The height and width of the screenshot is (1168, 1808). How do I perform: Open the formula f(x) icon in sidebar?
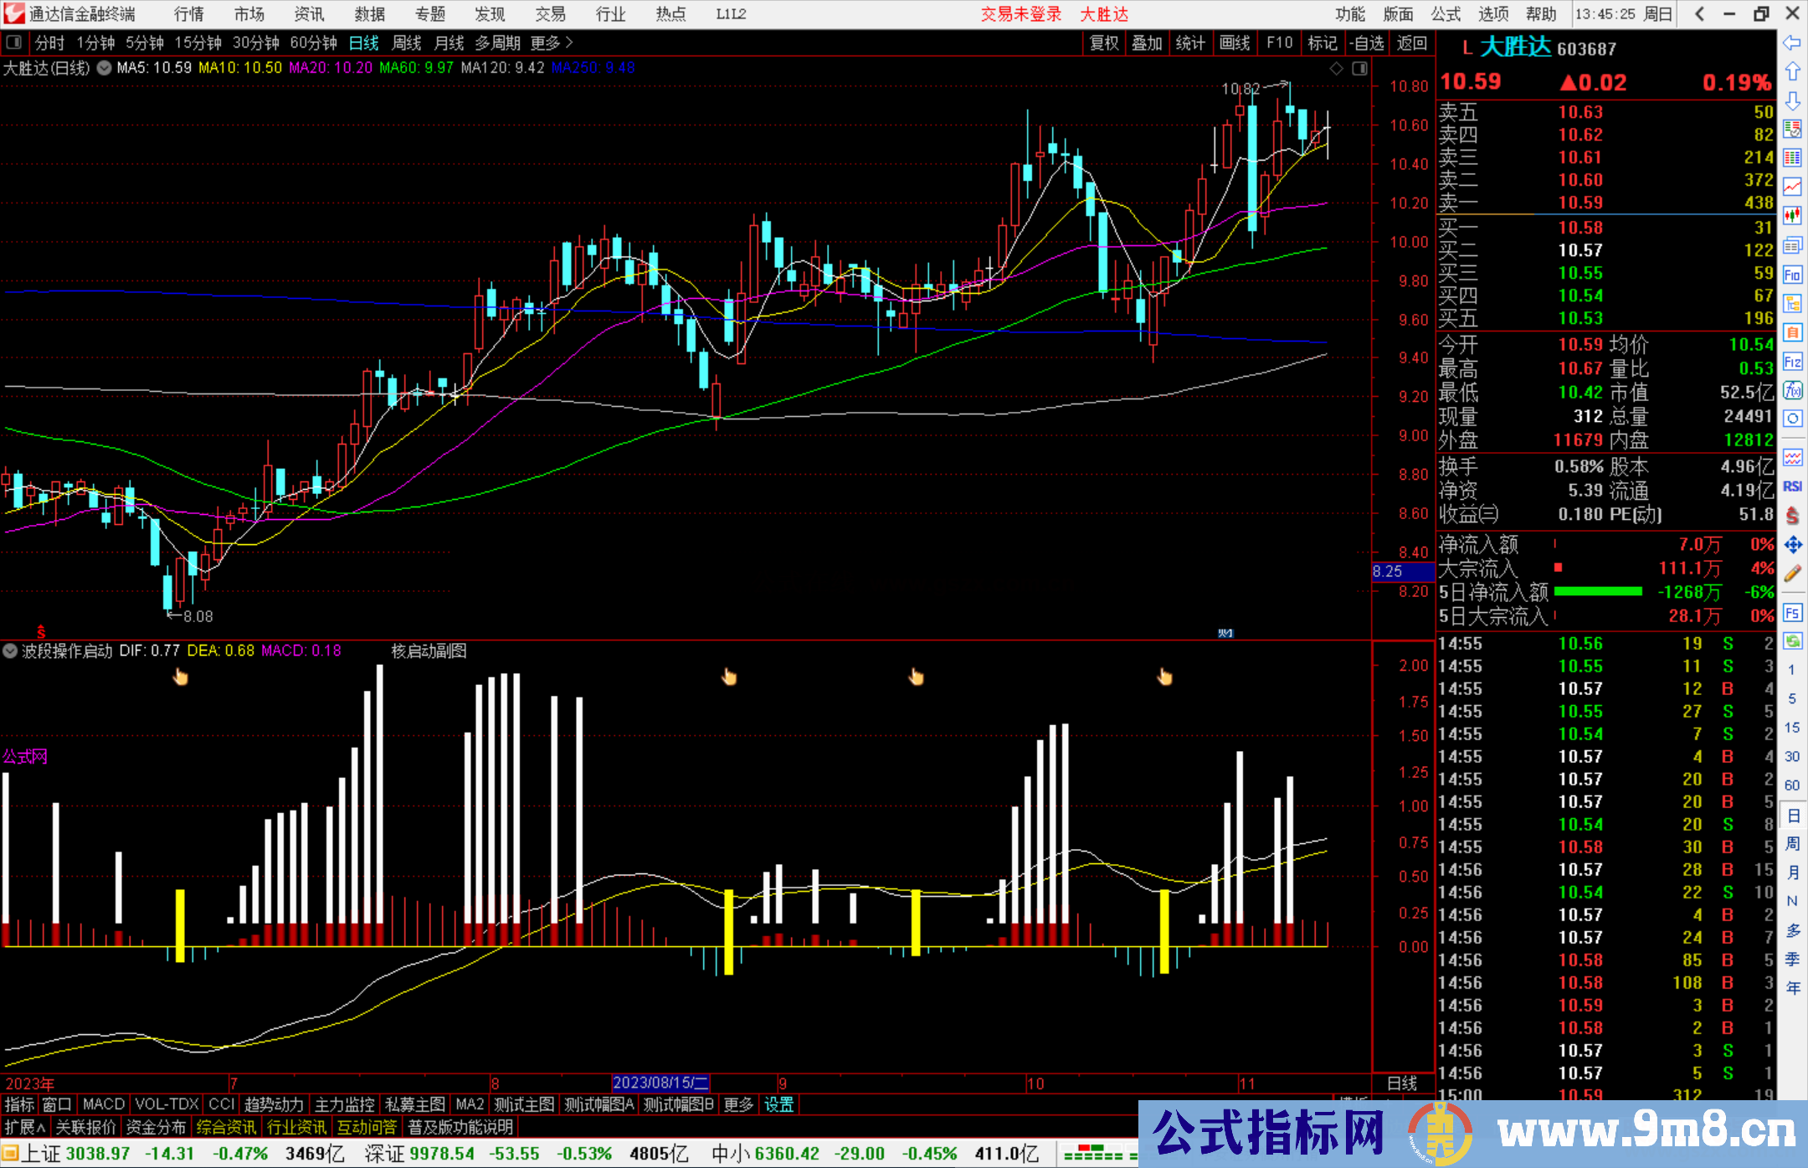coord(1792,390)
